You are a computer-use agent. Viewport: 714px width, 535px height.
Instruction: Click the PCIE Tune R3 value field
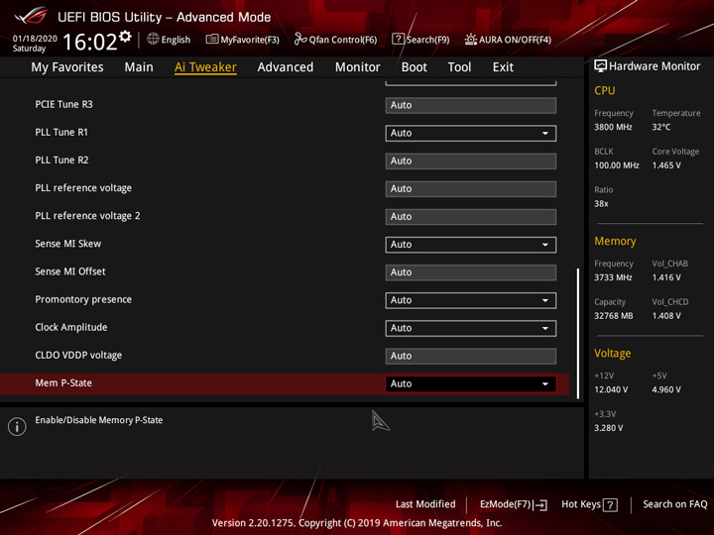(470, 105)
